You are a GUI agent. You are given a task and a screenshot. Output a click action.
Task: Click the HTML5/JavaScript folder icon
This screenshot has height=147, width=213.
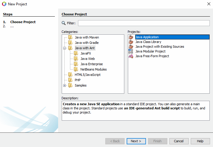tap(70, 75)
